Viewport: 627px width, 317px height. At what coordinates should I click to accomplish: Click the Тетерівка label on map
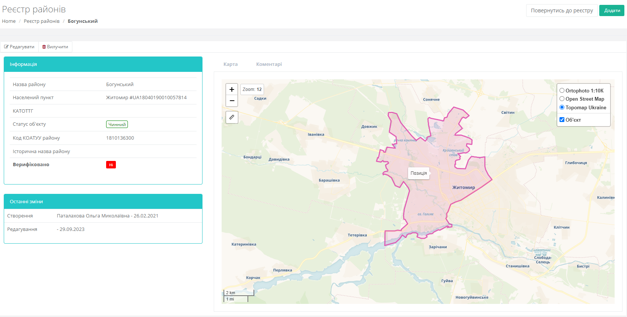point(357,235)
